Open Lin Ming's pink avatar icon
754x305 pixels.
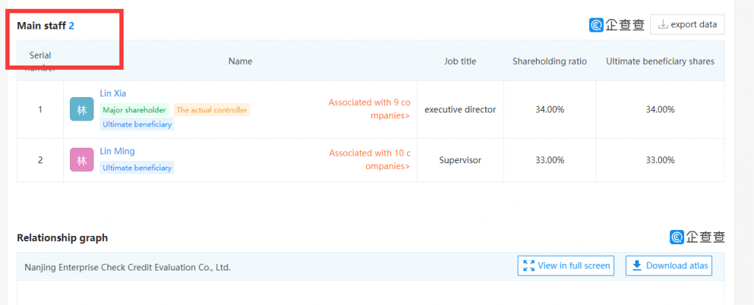[82, 160]
